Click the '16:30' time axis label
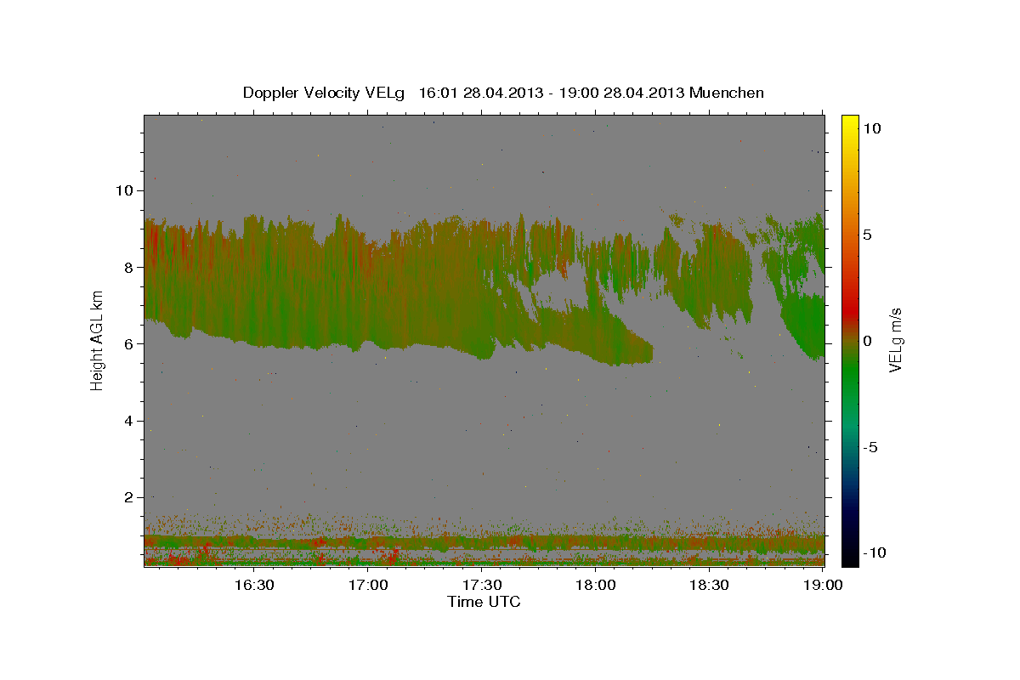This screenshot has height=680, width=1020. pos(253,585)
